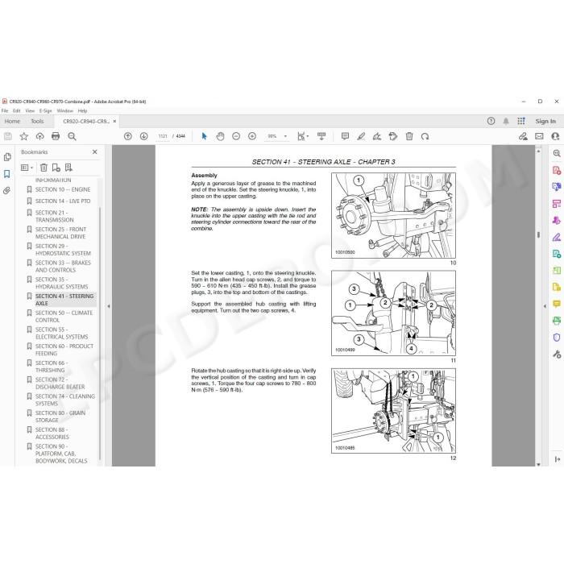Go to previous page arrow
The height and width of the screenshot is (564, 564).
click(127, 136)
